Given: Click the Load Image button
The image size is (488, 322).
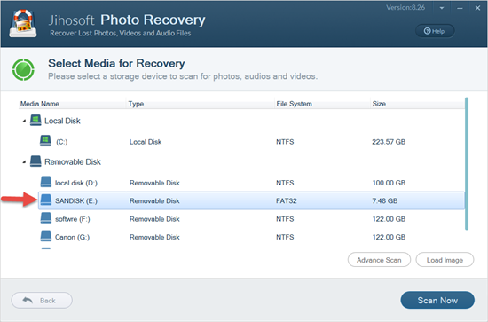Looking at the screenshot, I should pyautogui.click(x=445, y=260).
